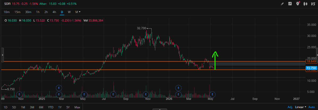Viewport: 318px width, 110px height.
Task: Open the VS compare symbols tool
Action: point(313,4)
